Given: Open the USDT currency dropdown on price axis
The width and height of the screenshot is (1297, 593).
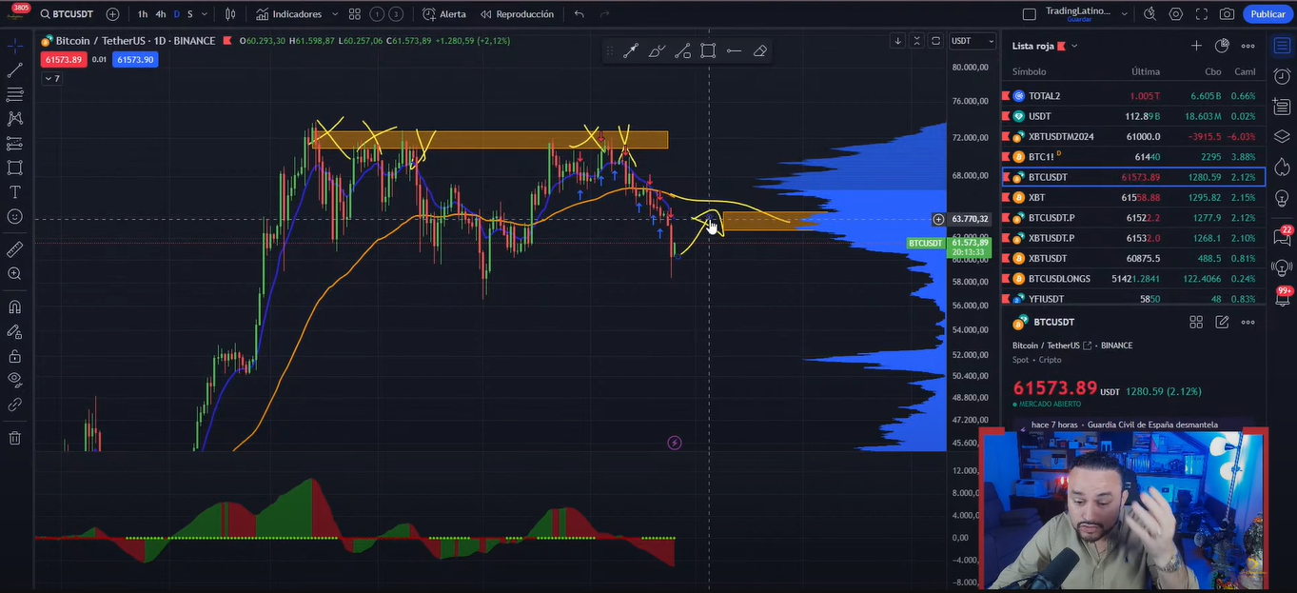Looking at the screenshot, I should click(973, 41).
